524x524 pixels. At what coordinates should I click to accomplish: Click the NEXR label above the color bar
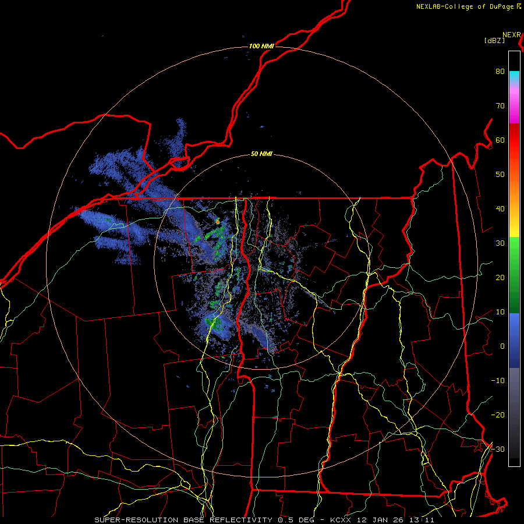tap(511, 35)
